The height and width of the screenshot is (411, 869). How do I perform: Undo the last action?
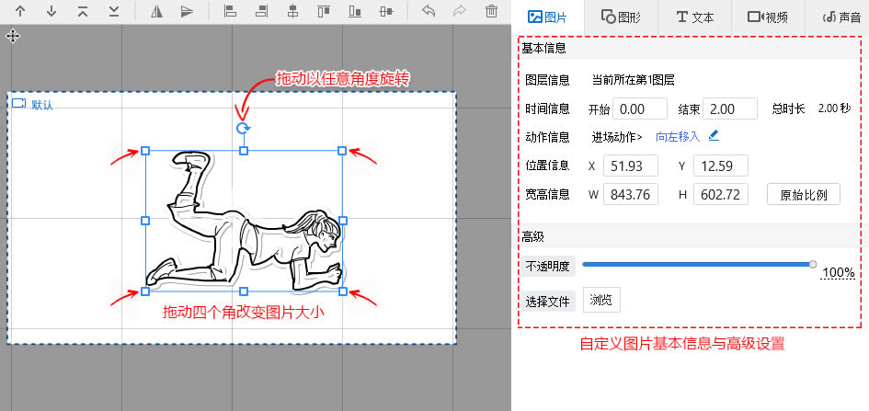tap(429, 11)
